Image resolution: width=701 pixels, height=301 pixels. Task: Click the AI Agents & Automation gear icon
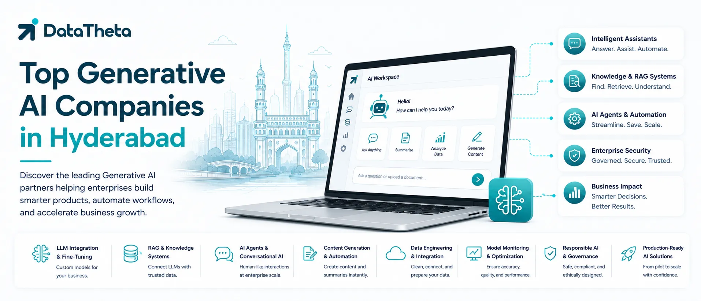(574, 119)
